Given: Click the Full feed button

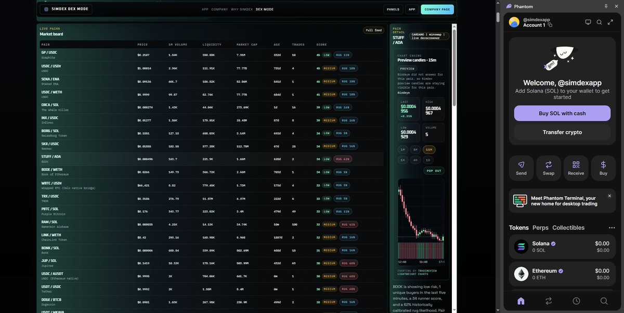Looking at the screenshot, I should tap(373, 30).
